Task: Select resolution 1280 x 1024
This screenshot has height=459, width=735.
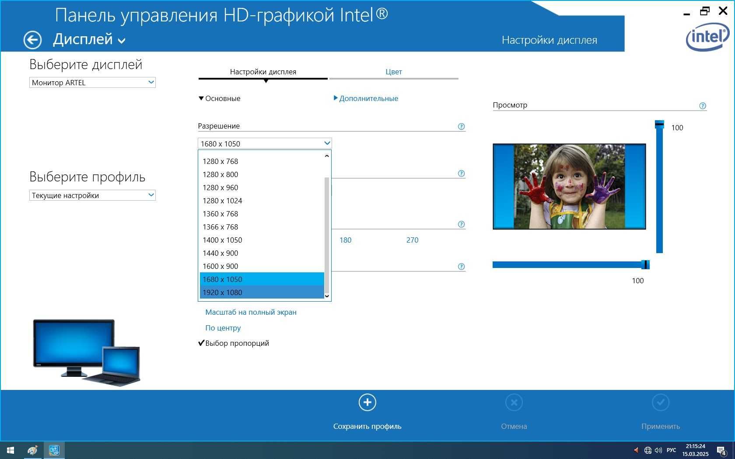Action: point(262,201)
